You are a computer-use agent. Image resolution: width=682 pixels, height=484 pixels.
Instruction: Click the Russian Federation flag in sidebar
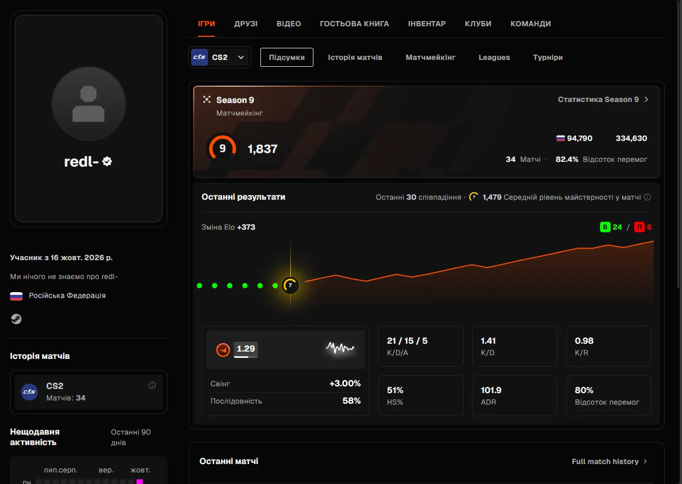[16, 296]
